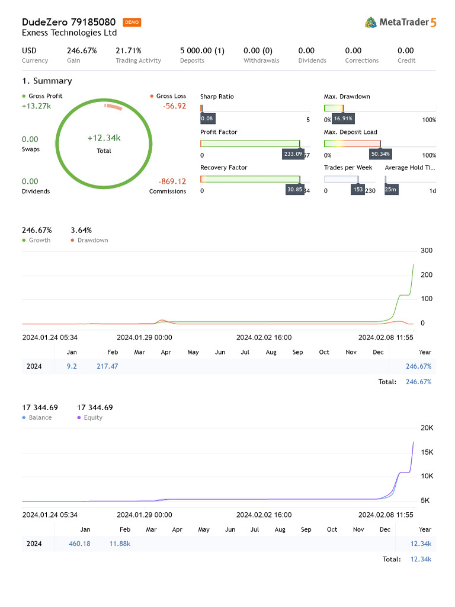Viewport: 455px width, 607px height.
Task: Click the February profit value 11.88k
Action: click(x=120, y=544)
